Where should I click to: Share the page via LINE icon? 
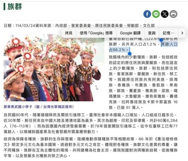click(156, 14)
